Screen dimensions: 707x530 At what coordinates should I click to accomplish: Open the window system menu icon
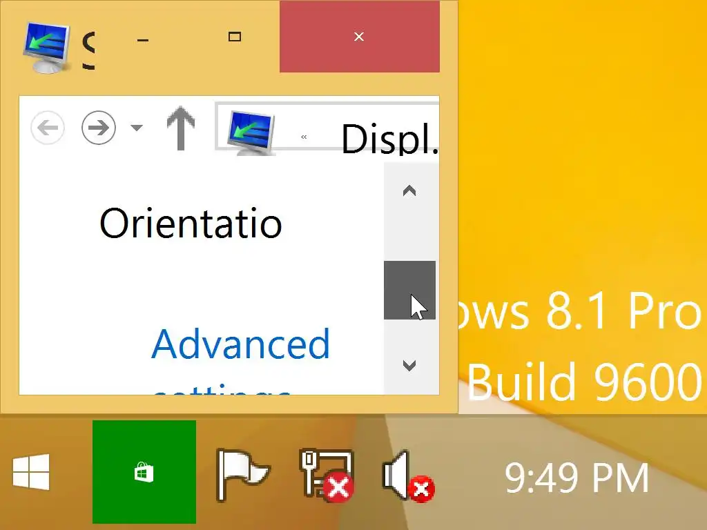click(46, 48)
